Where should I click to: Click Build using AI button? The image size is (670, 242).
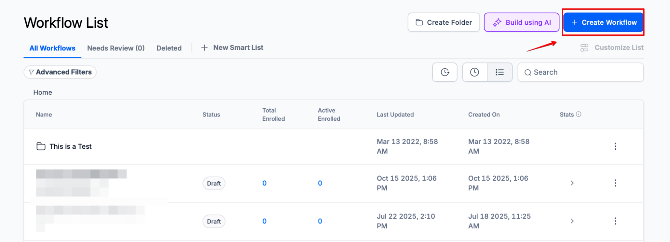522,22
